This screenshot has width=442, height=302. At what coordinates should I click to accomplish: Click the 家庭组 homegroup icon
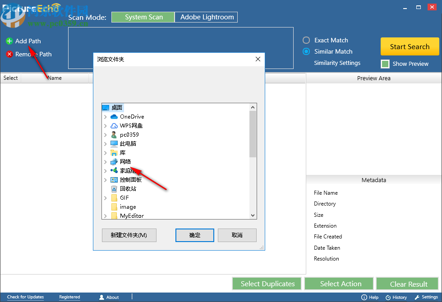coord(114,170)
